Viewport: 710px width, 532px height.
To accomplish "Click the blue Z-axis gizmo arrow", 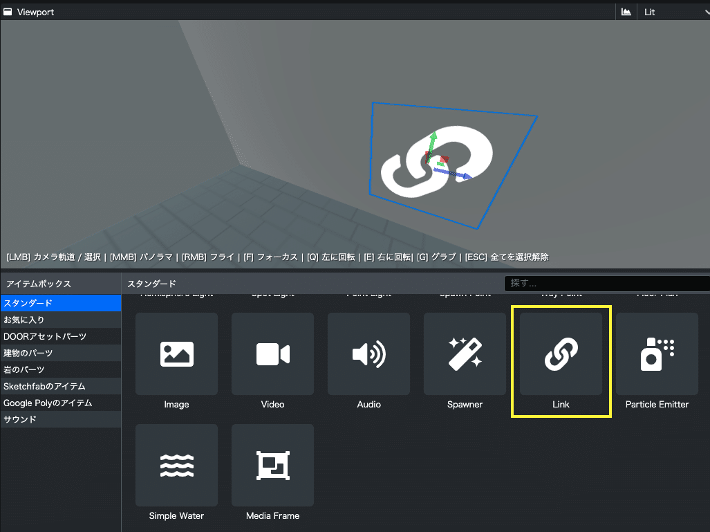I will 454,173.
